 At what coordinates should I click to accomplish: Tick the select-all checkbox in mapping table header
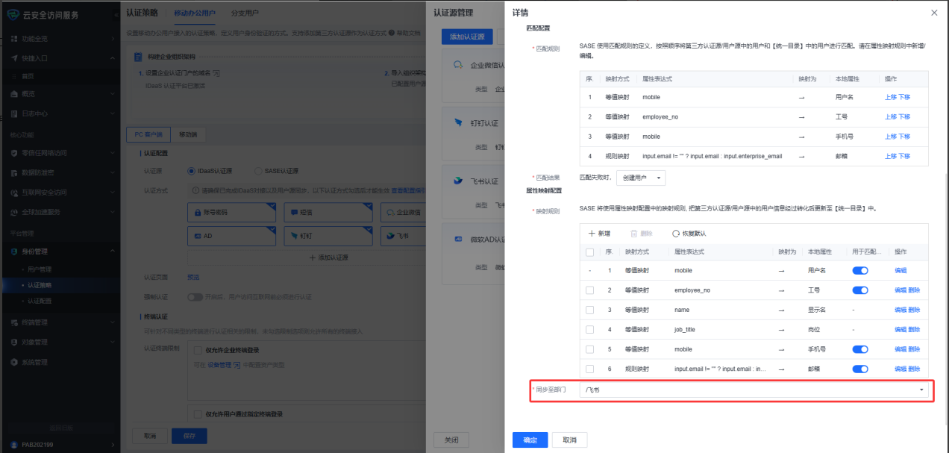pos(590,252)
